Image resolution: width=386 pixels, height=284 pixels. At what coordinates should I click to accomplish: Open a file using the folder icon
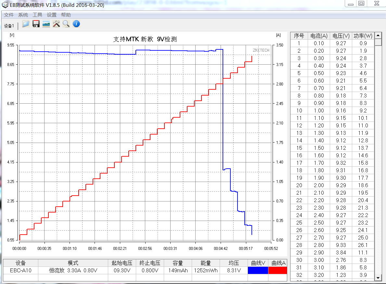point(25,24)
